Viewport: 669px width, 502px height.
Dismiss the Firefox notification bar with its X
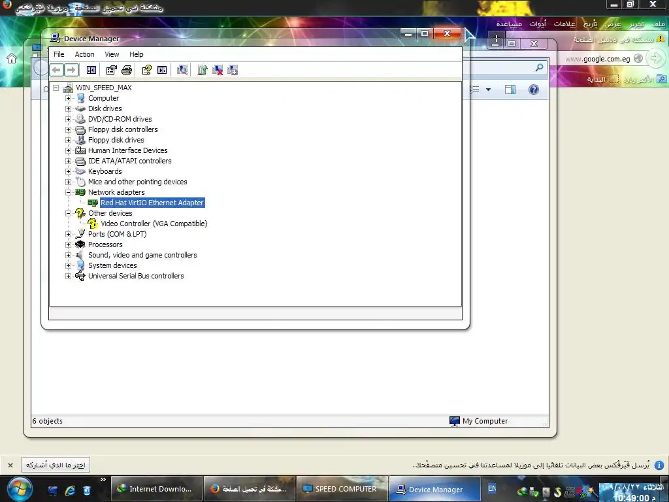coord(10,465)
